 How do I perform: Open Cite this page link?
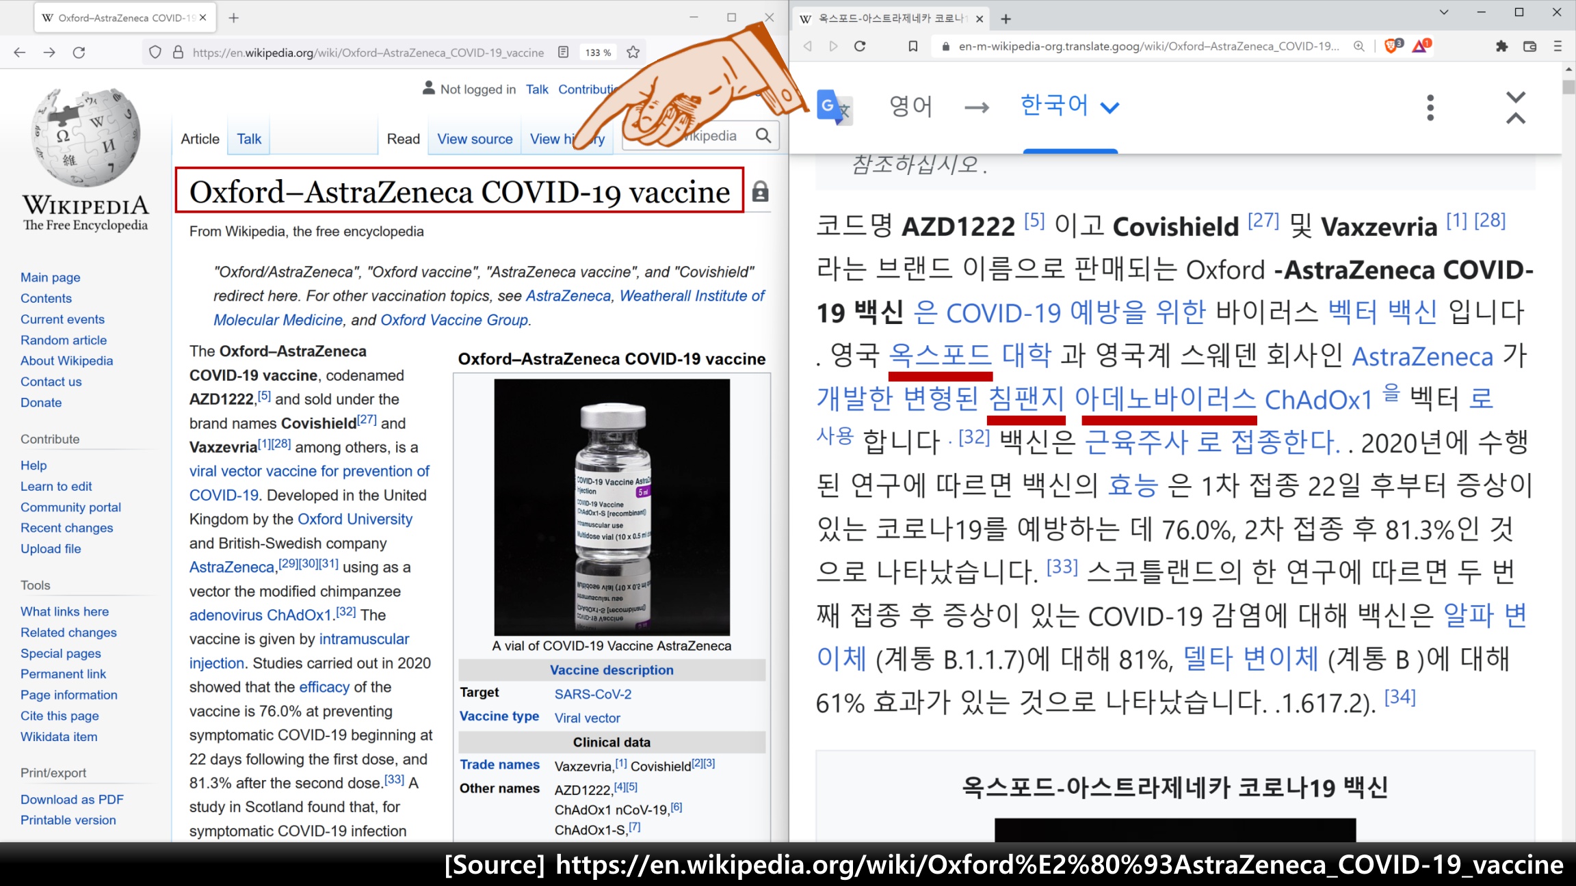[x=60, y=716]
